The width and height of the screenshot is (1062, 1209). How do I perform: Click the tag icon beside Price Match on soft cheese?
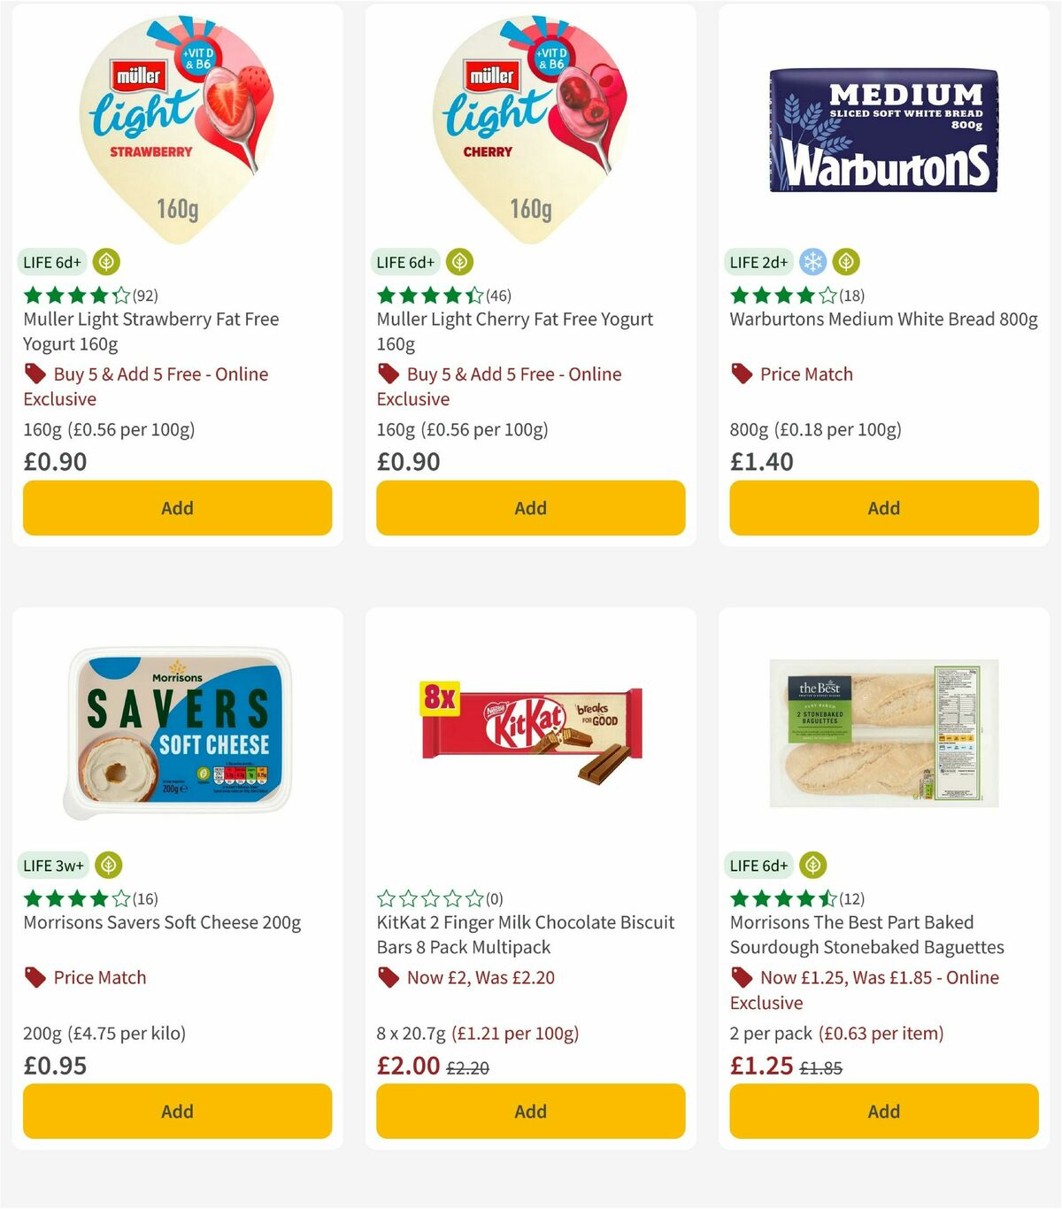pyautogui.click(x=35, y=977)
